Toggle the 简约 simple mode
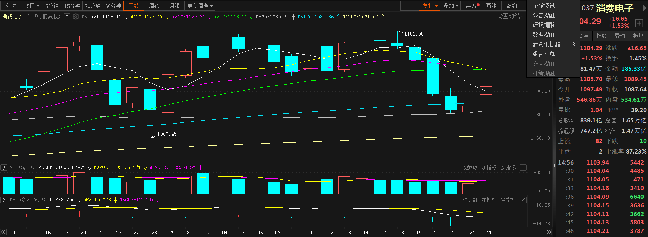The width and height of the screenshot is (648, 237). tap(512, 6)
